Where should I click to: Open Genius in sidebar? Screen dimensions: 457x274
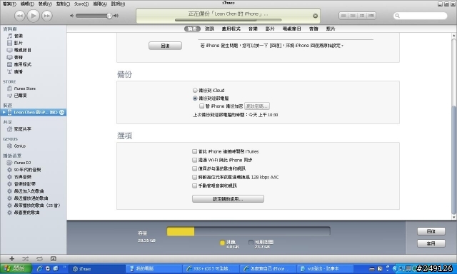pos(20,146)
